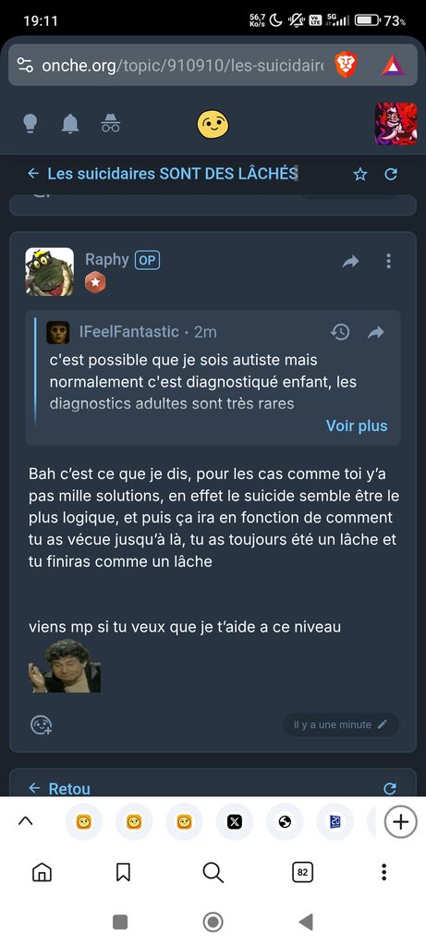
Task: Open the tab switcher showing 82
Action: pos(302,872)
